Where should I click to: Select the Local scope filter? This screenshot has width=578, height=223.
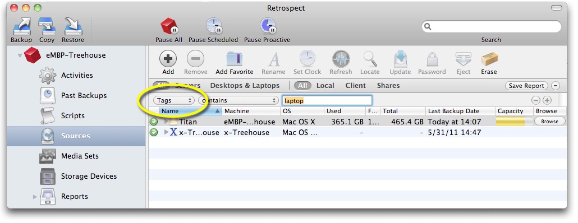coord(325,86)
